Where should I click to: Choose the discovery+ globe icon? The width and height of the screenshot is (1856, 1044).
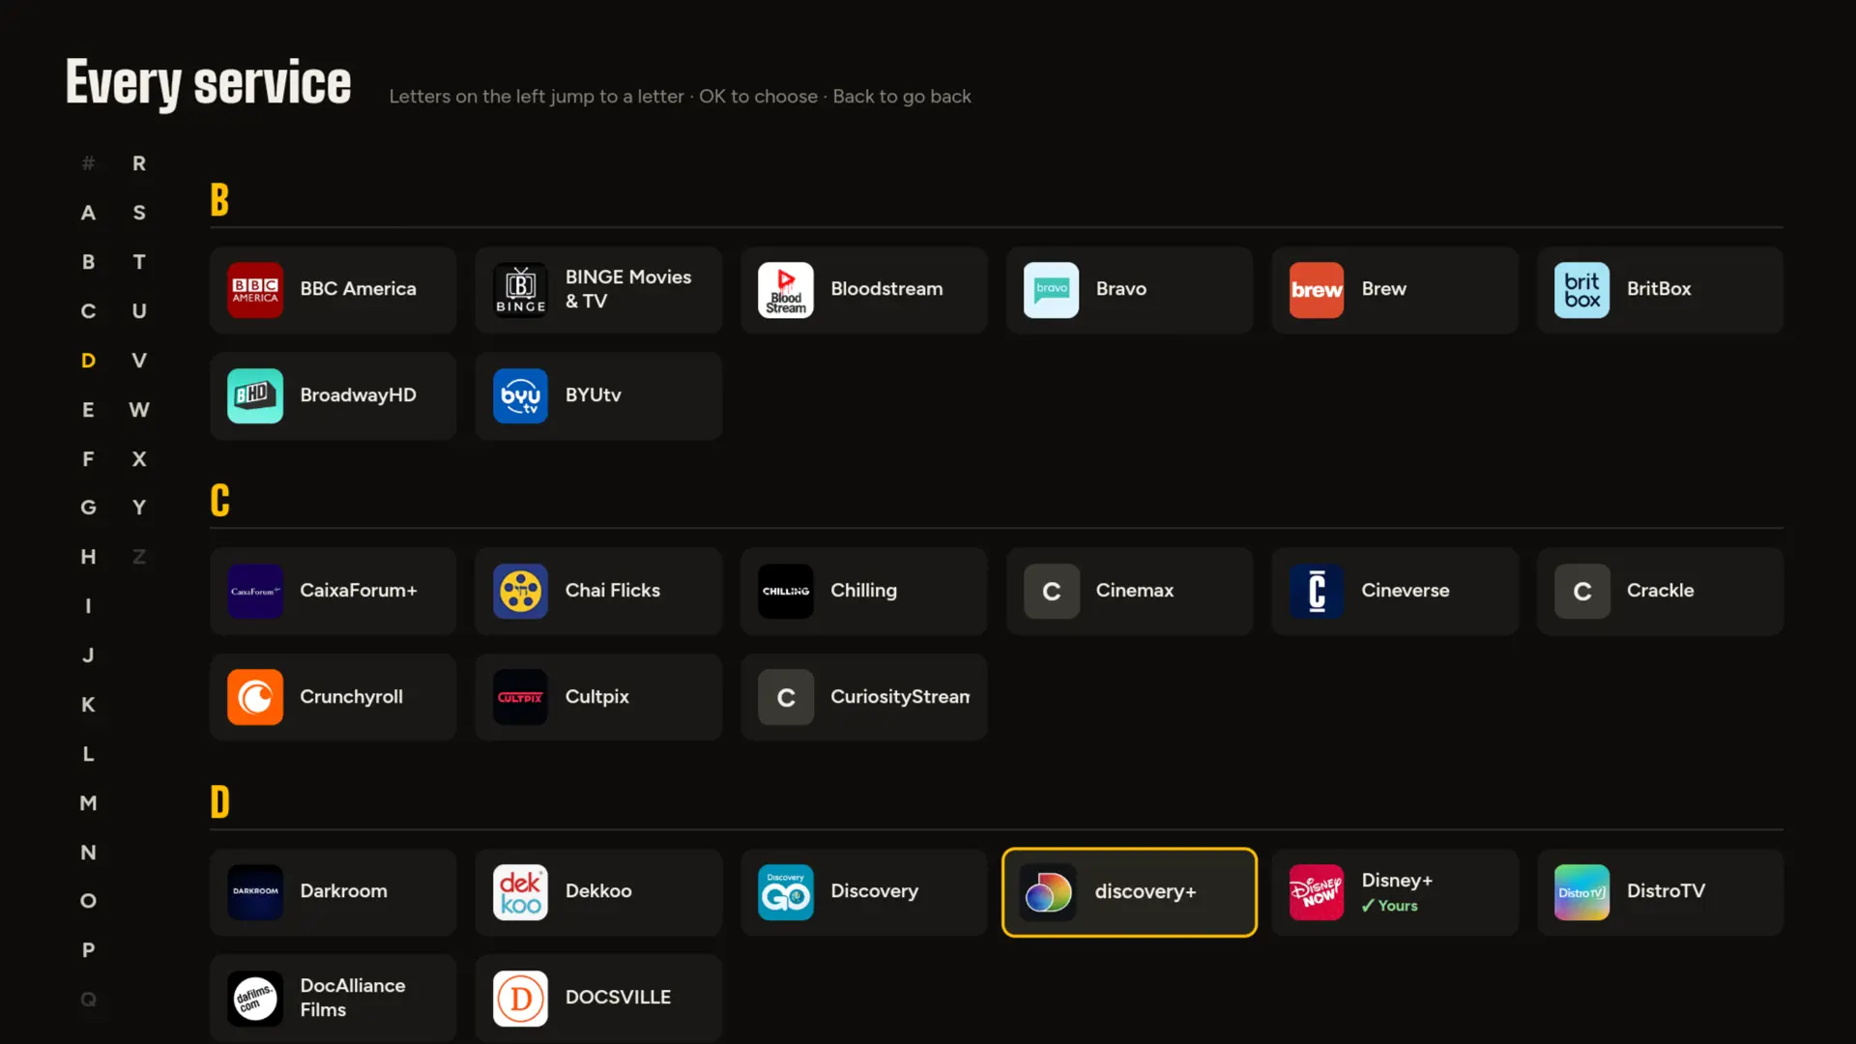pos(1049,892)
